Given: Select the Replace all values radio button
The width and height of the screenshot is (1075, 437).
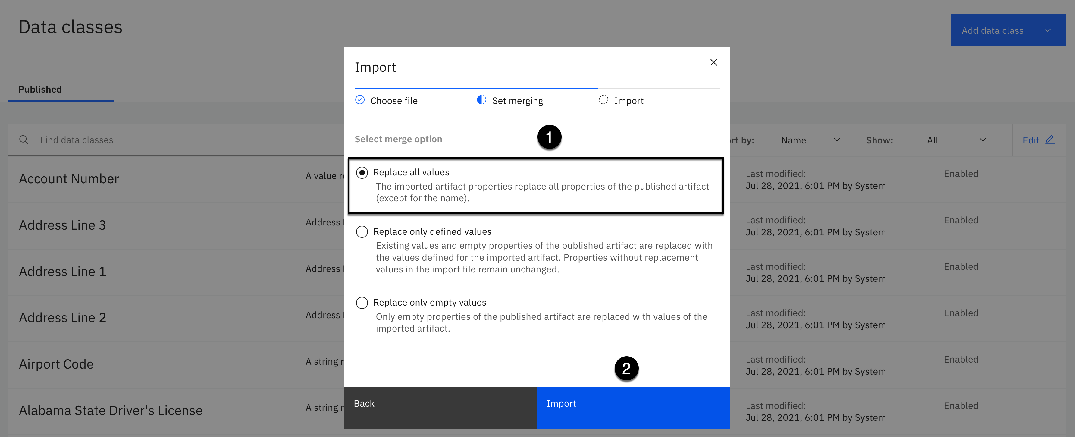Looking at the screenshot, I should [x=362, y=172].
